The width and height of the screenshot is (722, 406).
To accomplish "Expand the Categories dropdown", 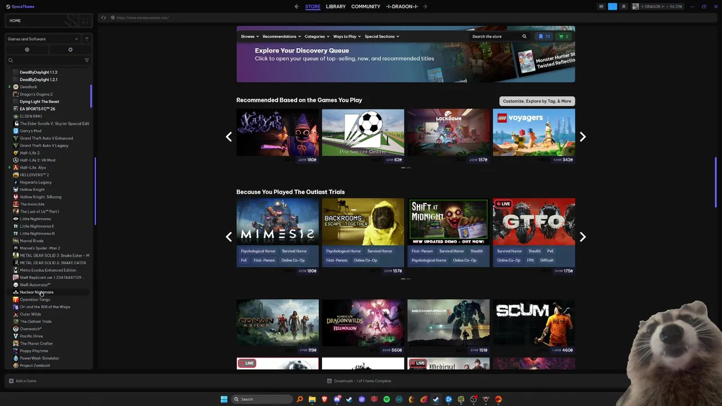I will [317, 37].
